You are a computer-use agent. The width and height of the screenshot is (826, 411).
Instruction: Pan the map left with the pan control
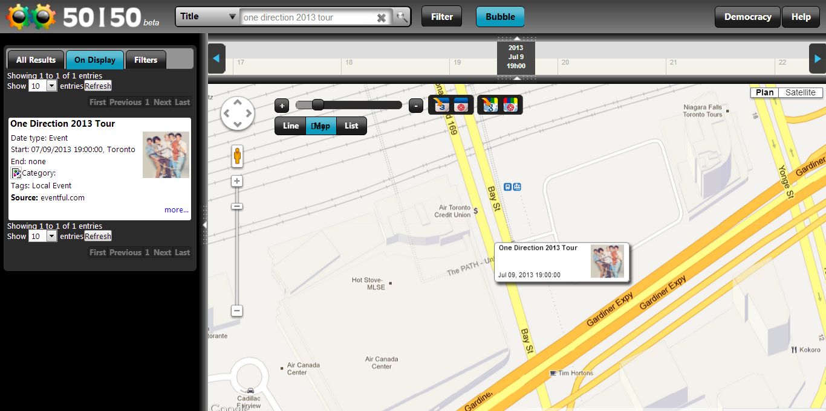227,113
